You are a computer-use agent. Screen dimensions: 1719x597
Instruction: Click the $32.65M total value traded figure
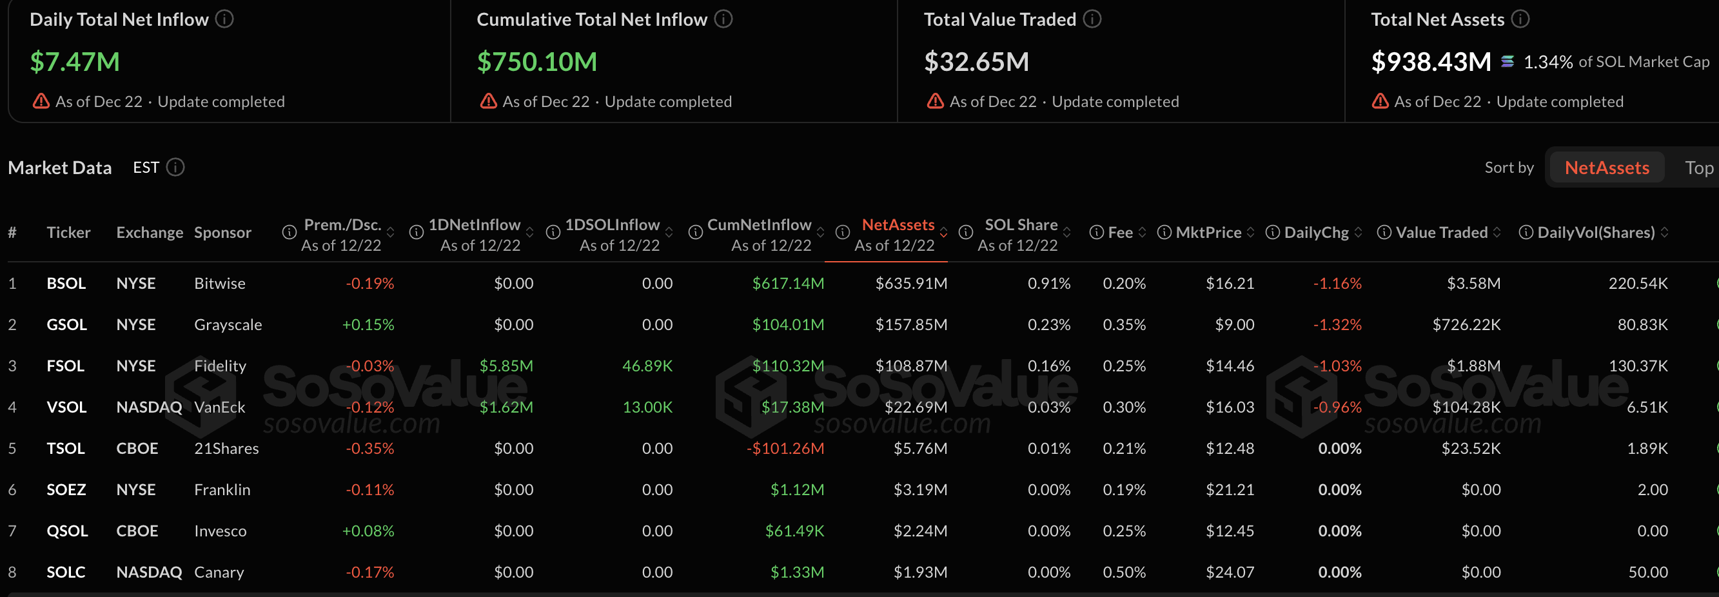click(x=976, y=62)
